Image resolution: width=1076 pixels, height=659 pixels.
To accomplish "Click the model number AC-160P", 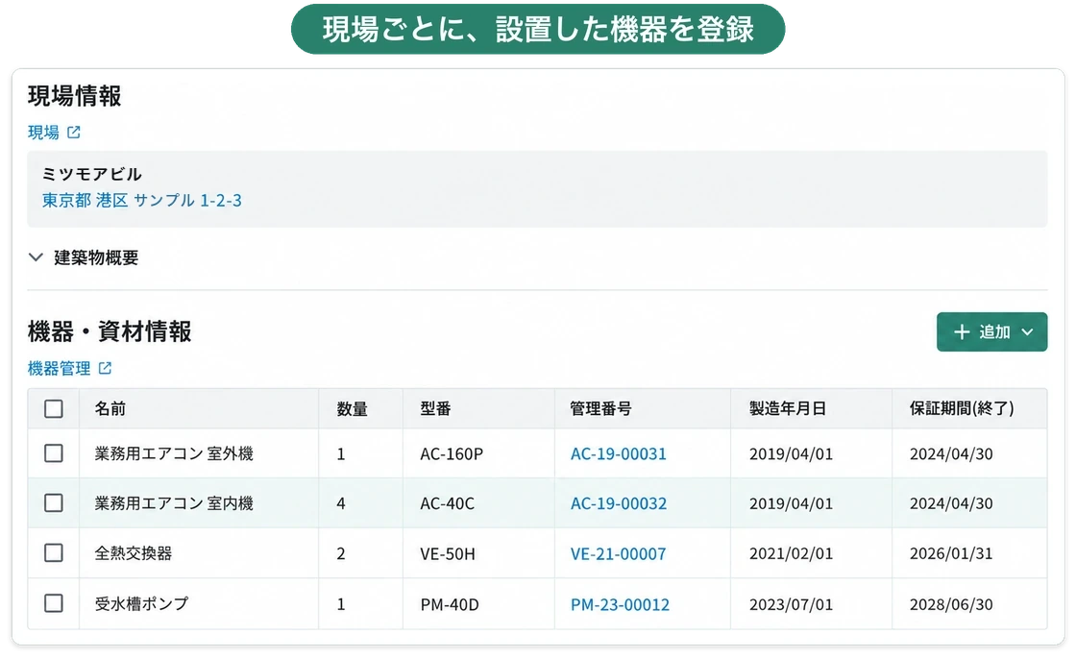I will click(452, 454).
